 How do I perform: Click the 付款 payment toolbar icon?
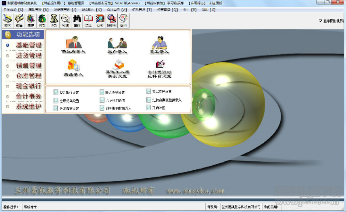coord(42,21)
